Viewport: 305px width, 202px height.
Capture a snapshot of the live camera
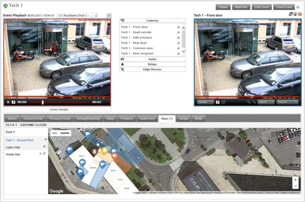tap(218, 102)
